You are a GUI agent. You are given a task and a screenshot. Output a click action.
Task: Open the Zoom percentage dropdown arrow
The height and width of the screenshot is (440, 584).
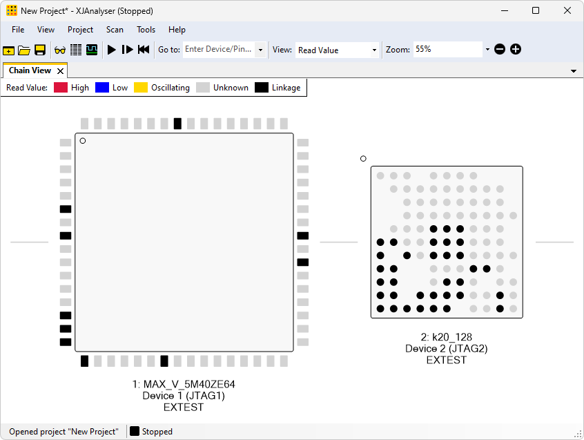click(x=487, y=50)
